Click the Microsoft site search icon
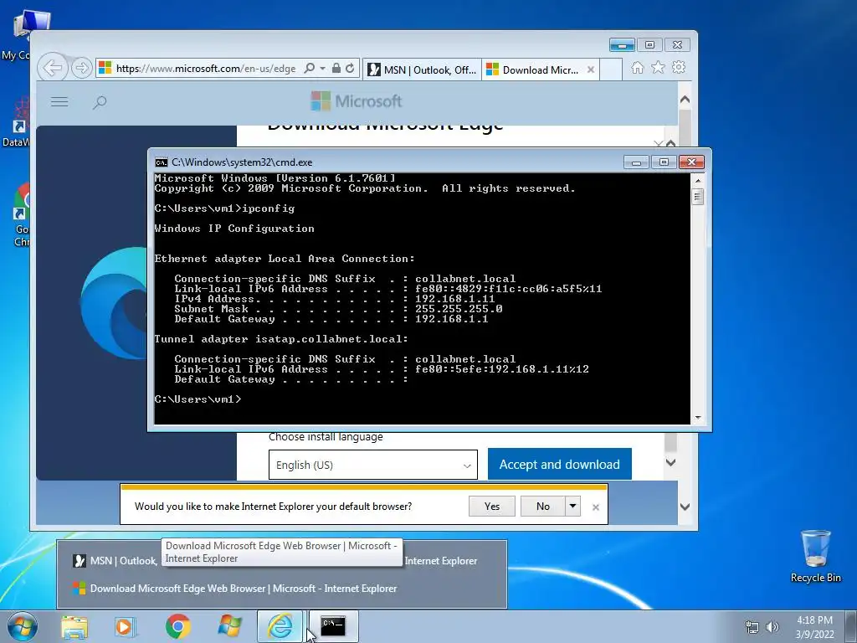857x643 pixels. click(100, 102)
